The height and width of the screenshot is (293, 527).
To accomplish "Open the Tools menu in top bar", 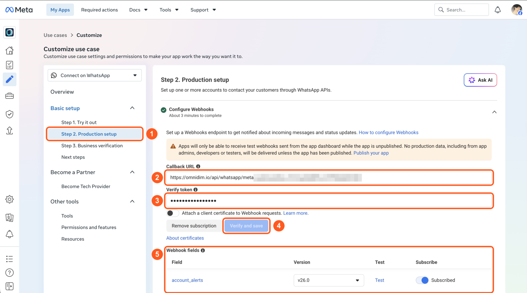I will [x=169, y=10].
